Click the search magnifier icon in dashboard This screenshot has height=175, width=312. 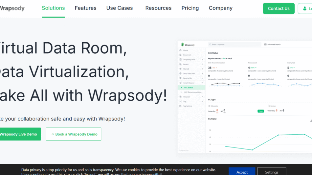click(210, 45)
